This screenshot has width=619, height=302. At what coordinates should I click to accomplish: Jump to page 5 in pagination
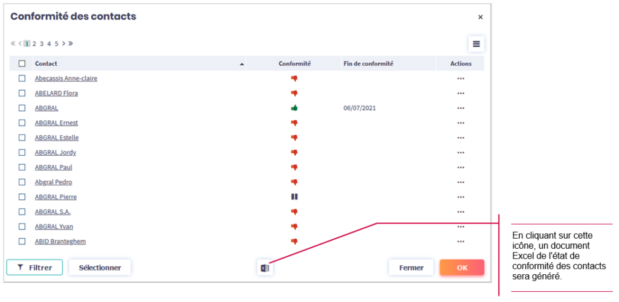coord(56,43)
